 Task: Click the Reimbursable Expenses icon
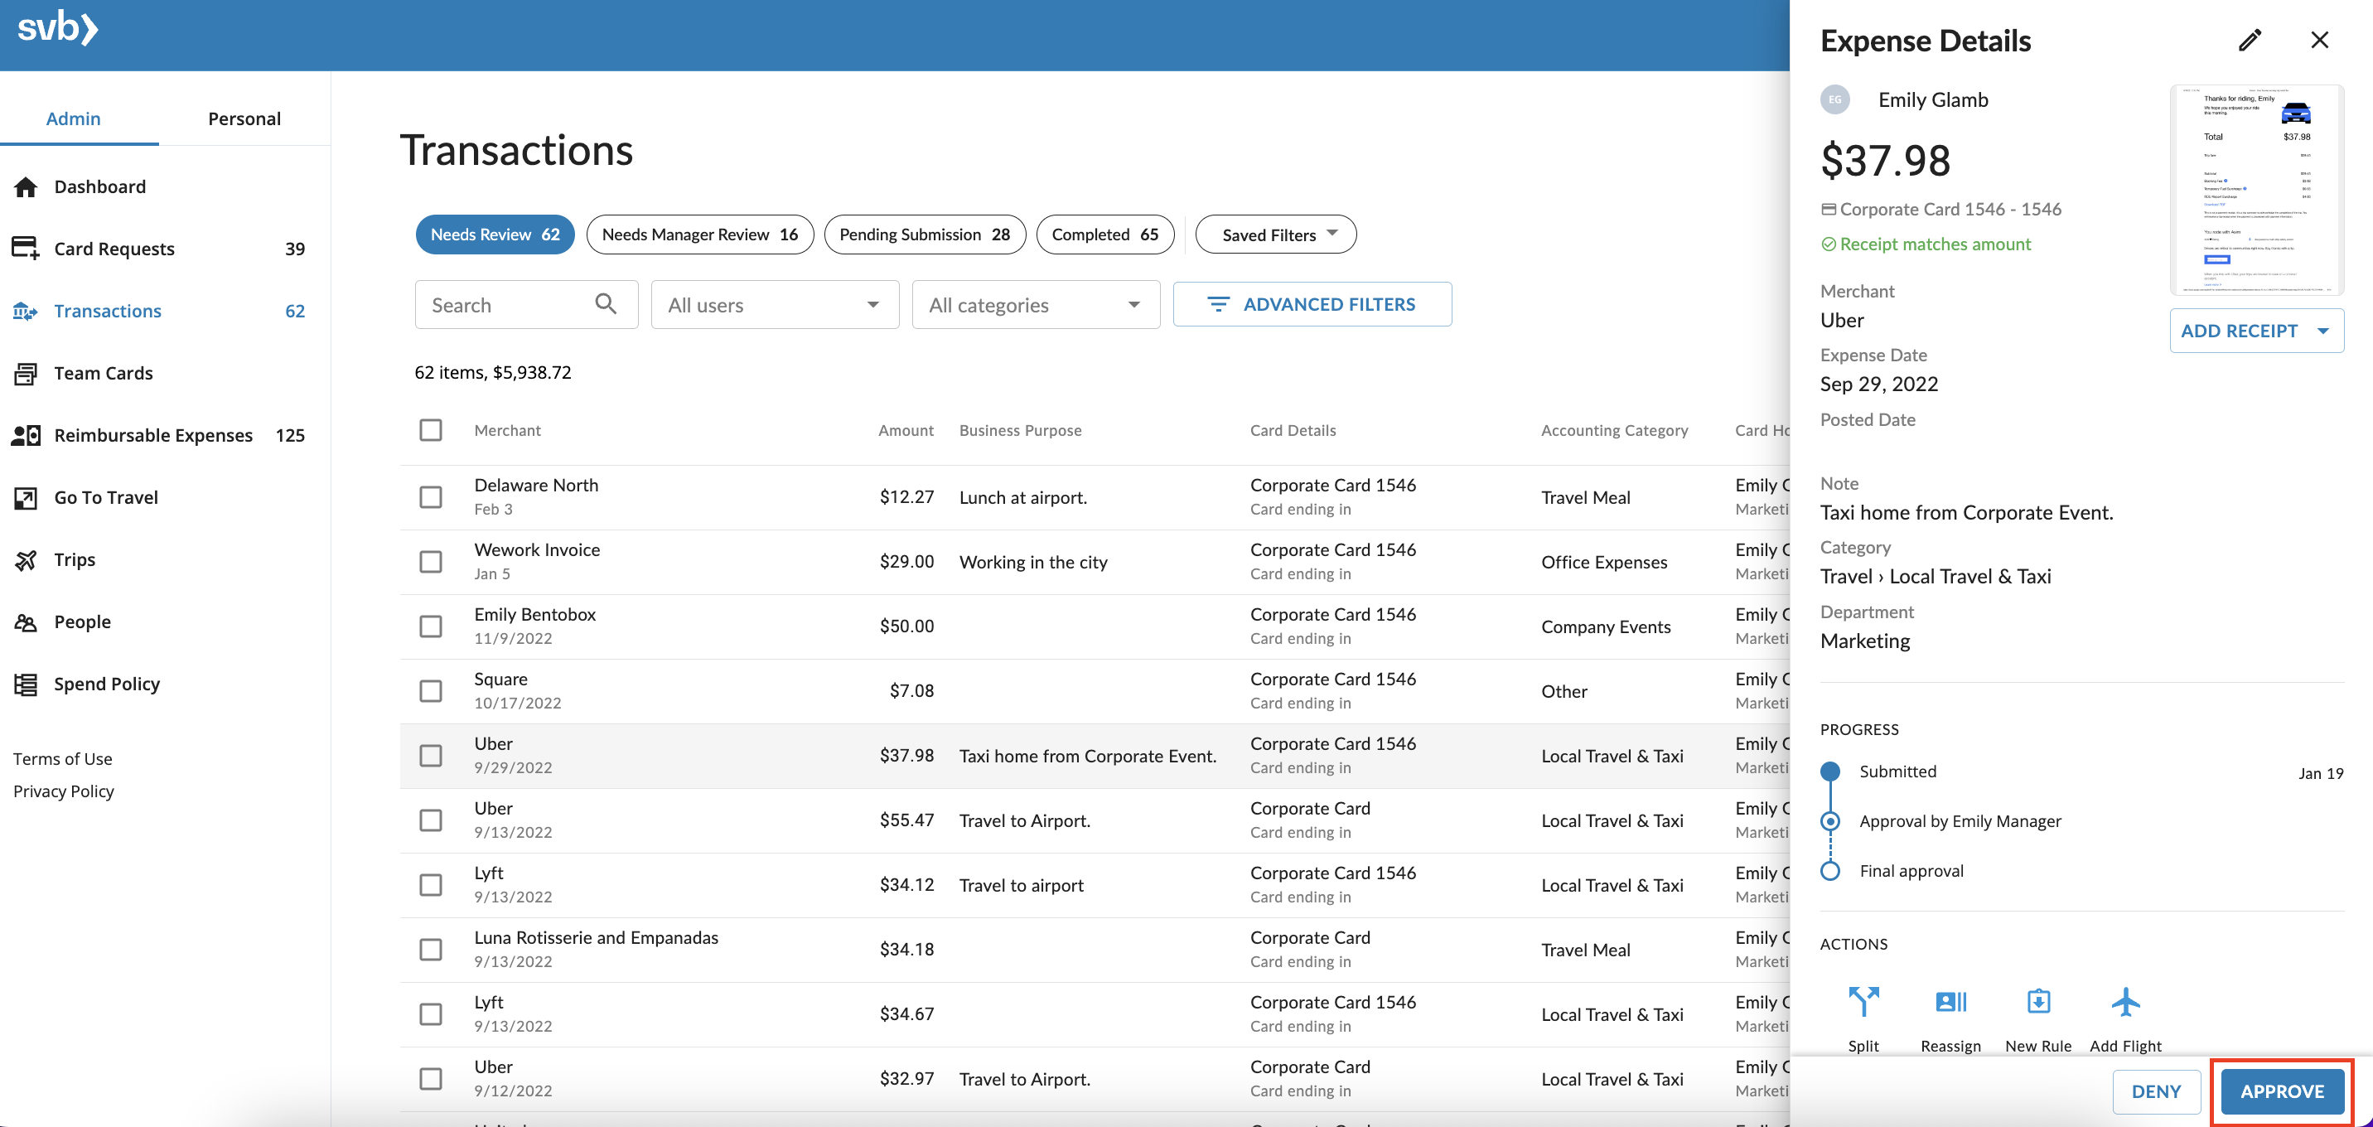(26, 435)
